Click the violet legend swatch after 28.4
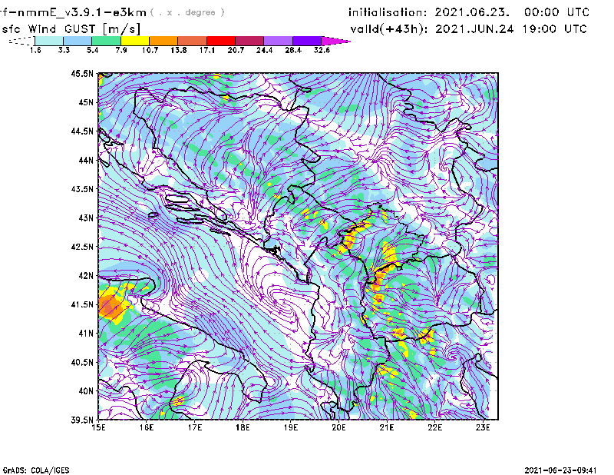The width and height of the screenshot is (614, 475). [x=306, y=41]
